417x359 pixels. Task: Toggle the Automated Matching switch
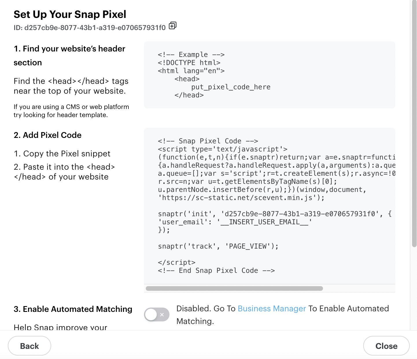pyautogui.click(x=156, y=314)
